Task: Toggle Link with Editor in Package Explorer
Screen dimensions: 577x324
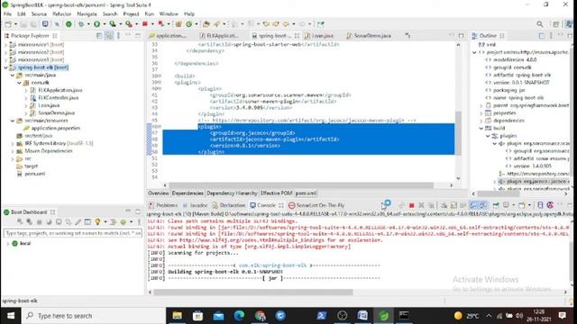Action: pos(109,36)
